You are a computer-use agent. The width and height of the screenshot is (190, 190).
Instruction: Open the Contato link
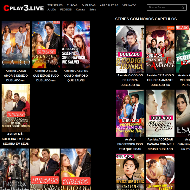tap(80, 9)
